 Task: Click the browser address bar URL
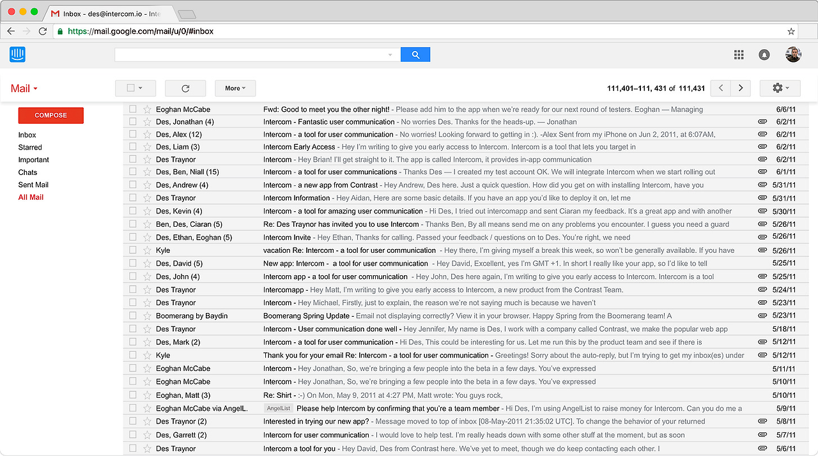coord(141,31)
